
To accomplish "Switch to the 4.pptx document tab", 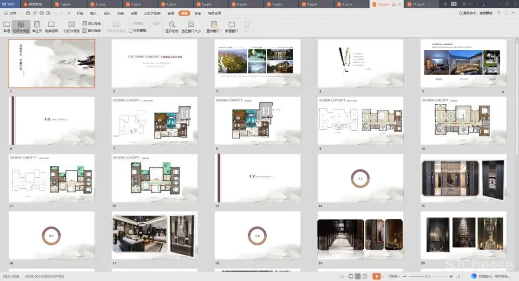I will (170, 4).
